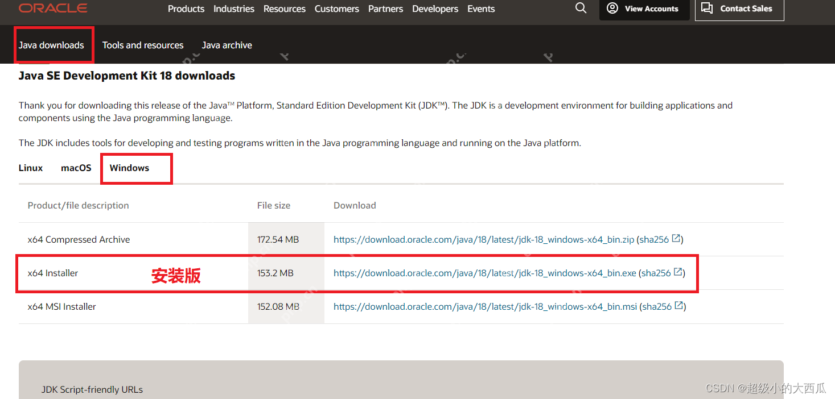This screenshot has height=399, width=835.
Task: Switch to Tools and resources tab
Action: pos(143,45)
